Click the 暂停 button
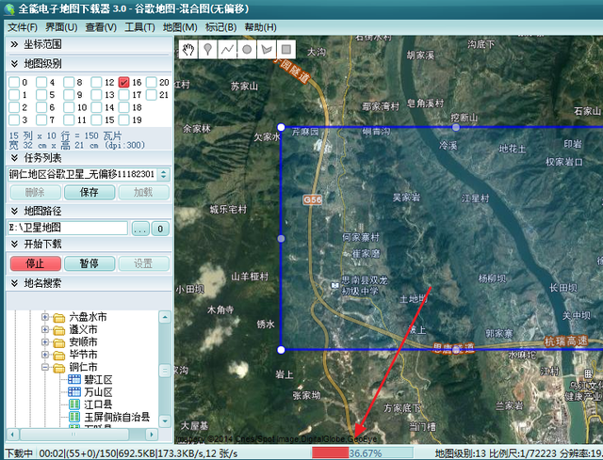 click(90, 263)
